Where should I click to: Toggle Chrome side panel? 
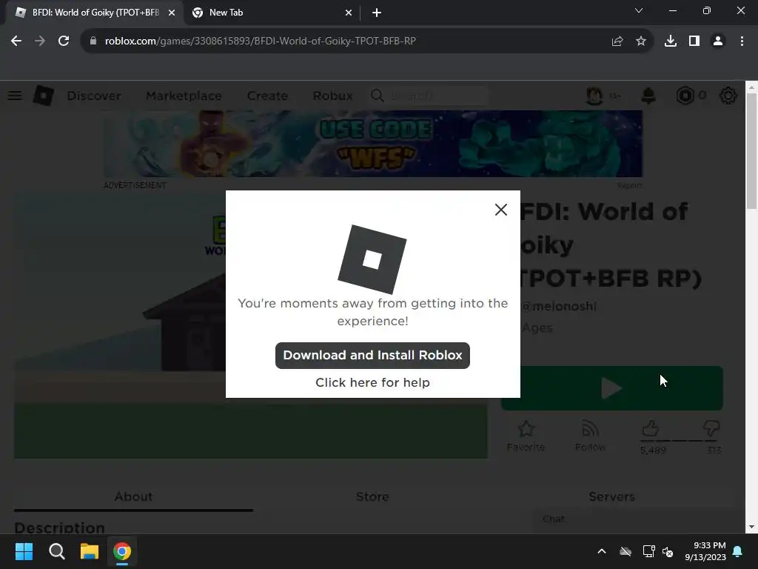694,41
